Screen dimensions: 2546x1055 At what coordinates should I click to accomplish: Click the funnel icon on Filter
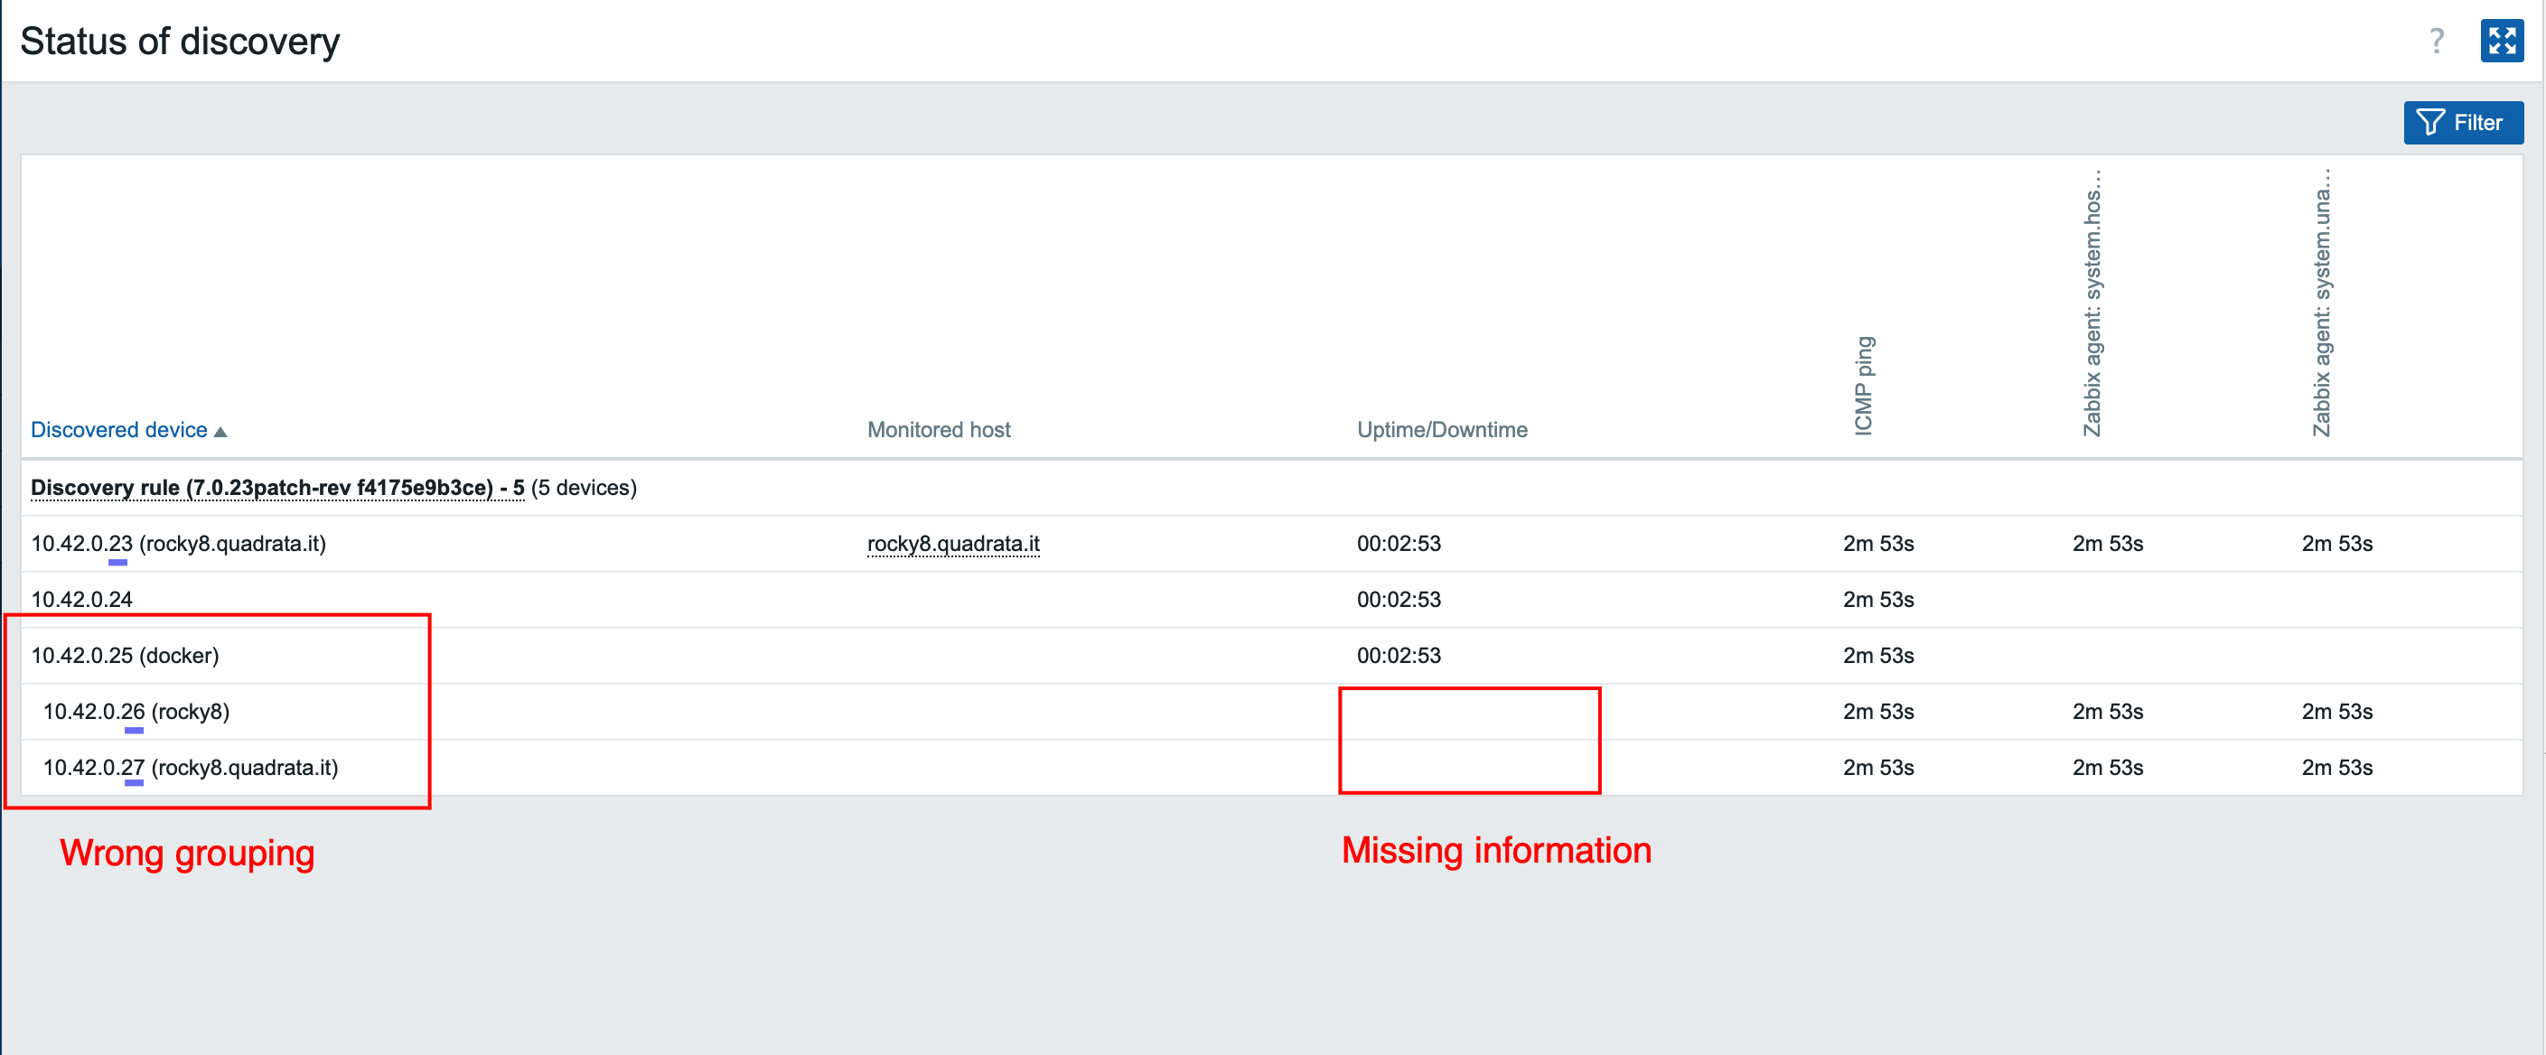point(2429,123)
